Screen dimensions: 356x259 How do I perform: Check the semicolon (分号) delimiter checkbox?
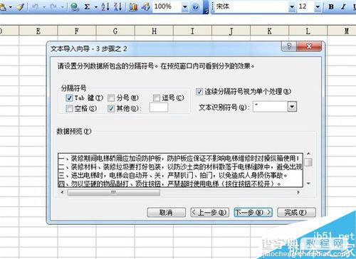point(111,97)
